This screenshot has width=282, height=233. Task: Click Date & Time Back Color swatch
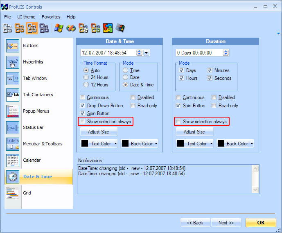[x=125, y=144]
